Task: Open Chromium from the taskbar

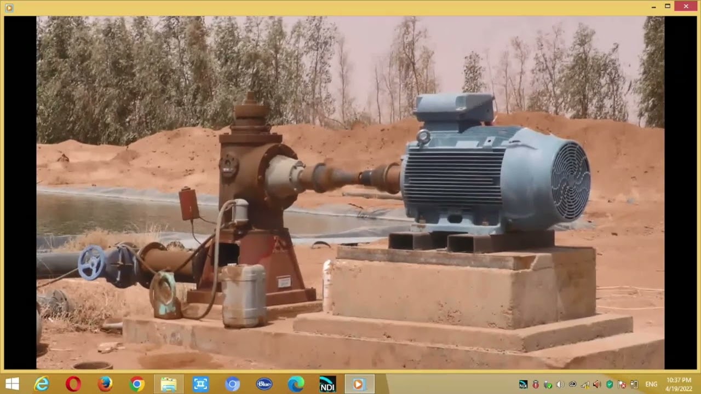Action: (232, 384)
